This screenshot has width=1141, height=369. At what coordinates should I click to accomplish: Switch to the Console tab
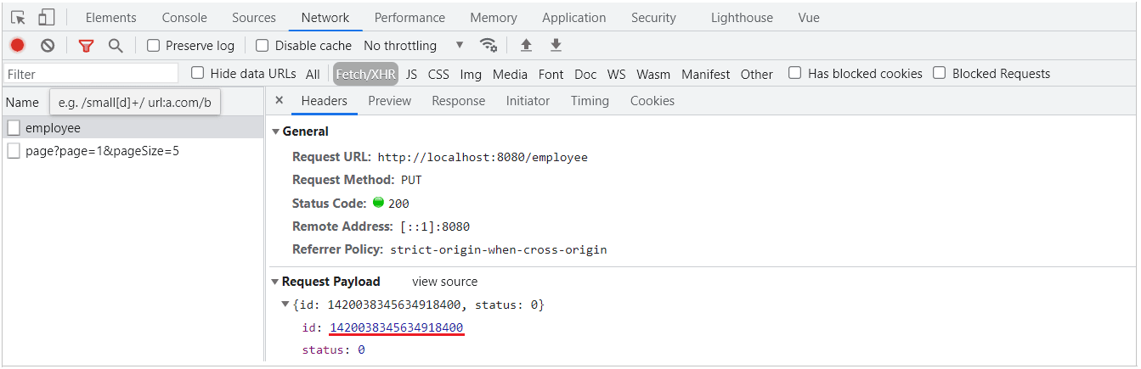point(184,18)
